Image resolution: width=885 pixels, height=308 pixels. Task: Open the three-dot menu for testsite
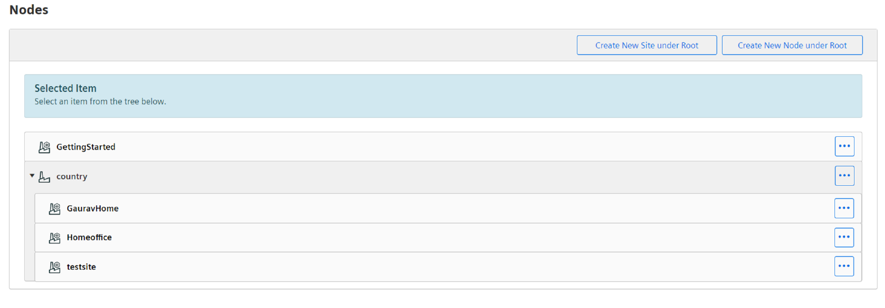point(844,266)
